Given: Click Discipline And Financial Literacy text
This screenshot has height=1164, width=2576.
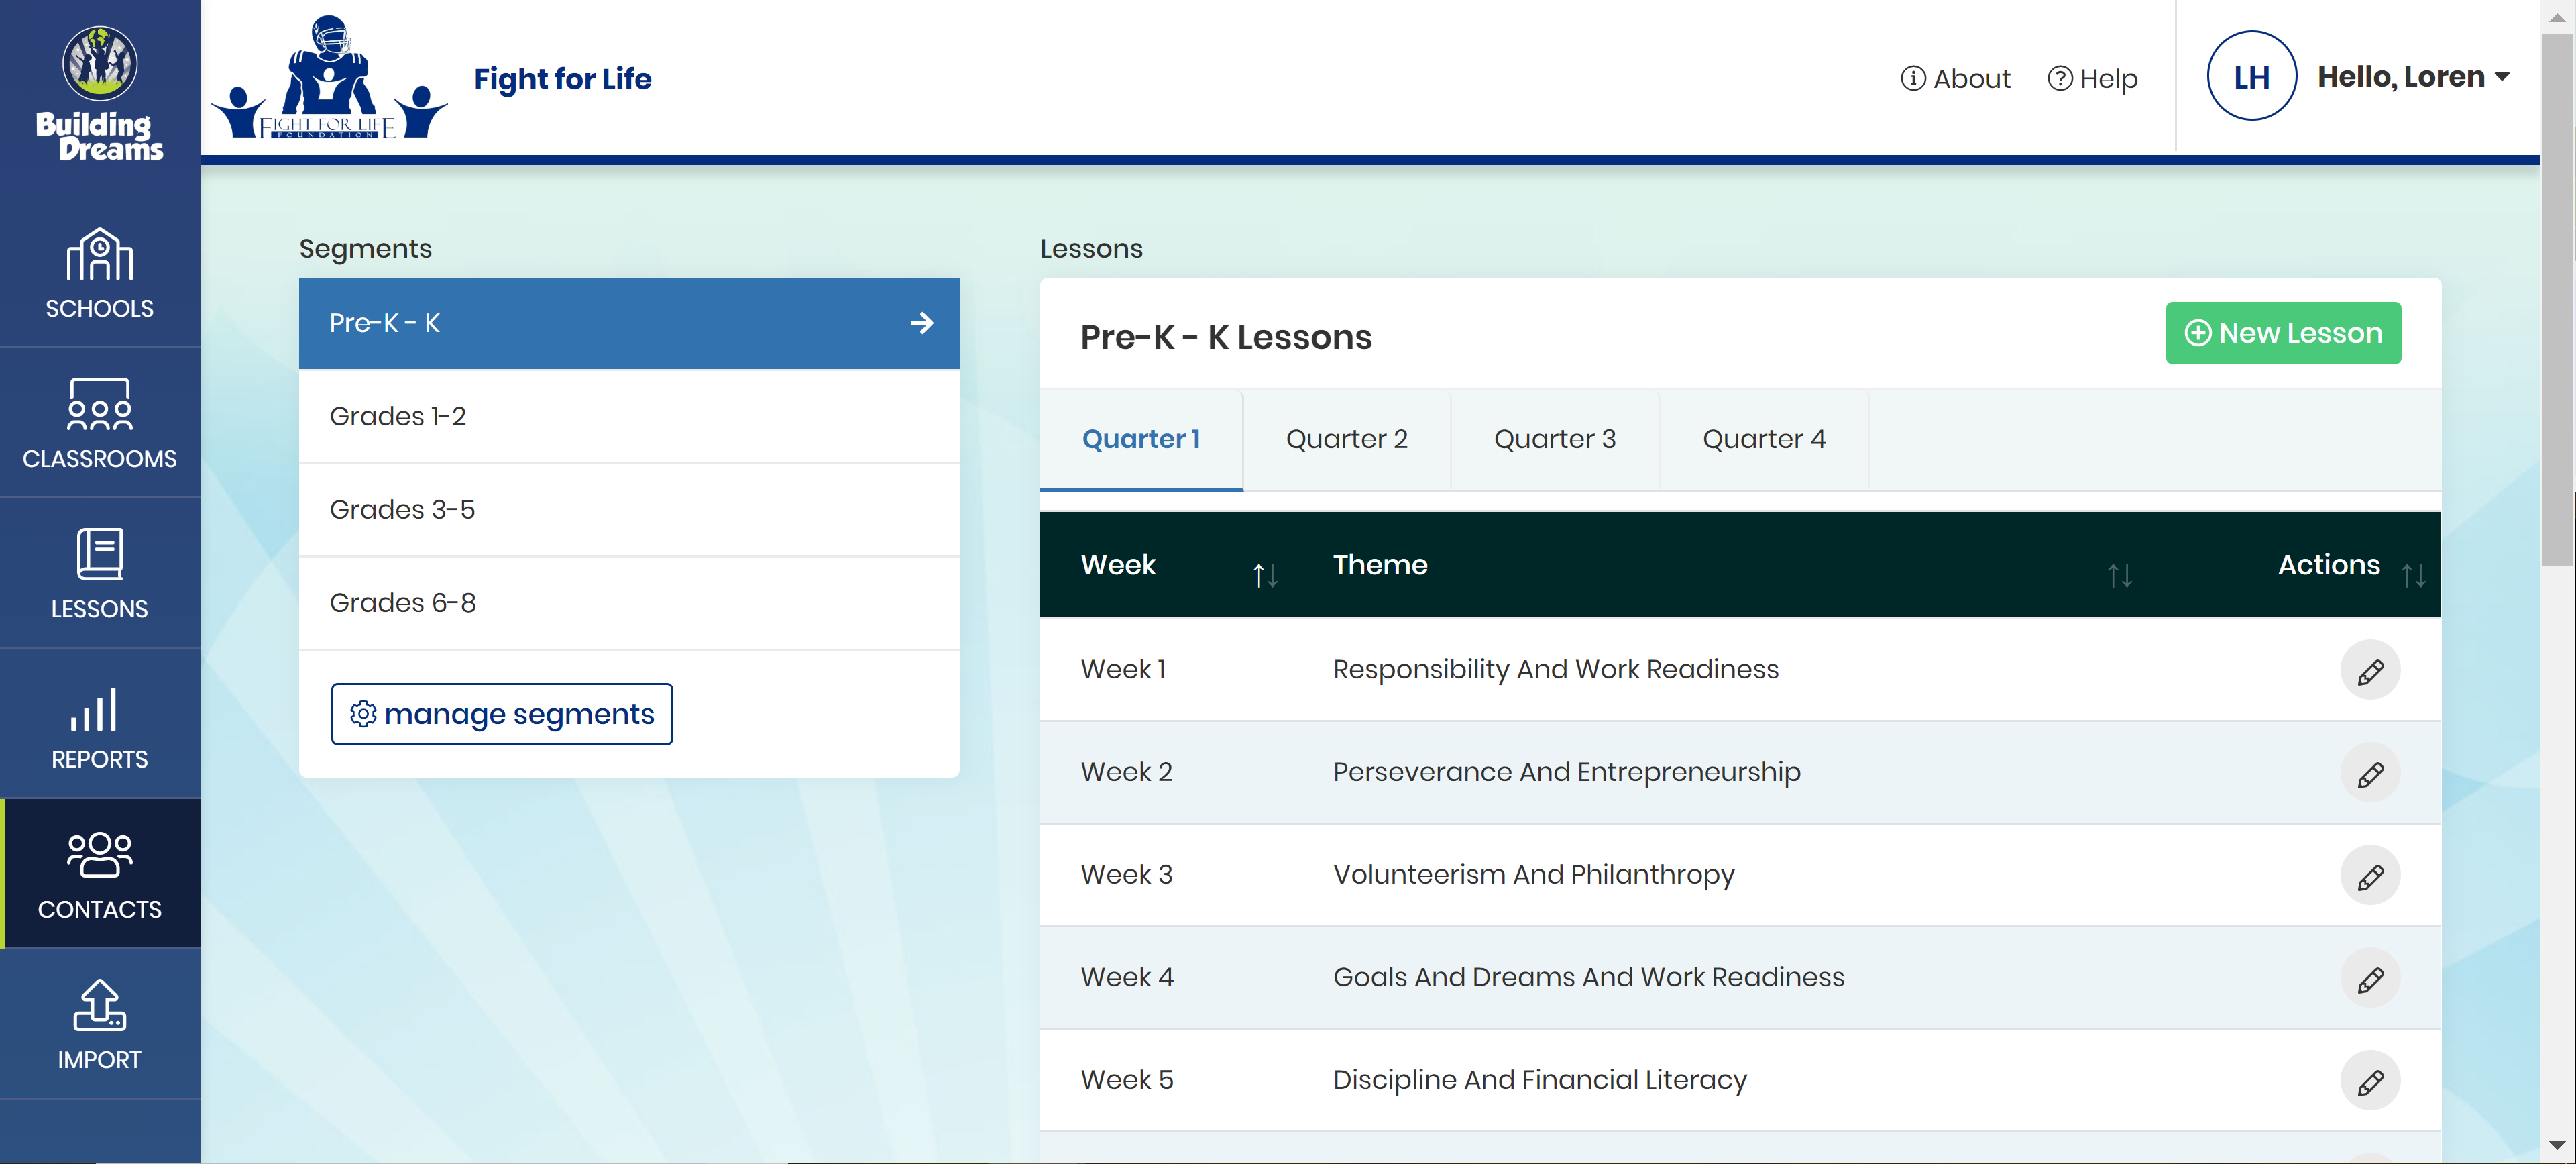Looking at the screenshot, I should pos(1539,1080).
